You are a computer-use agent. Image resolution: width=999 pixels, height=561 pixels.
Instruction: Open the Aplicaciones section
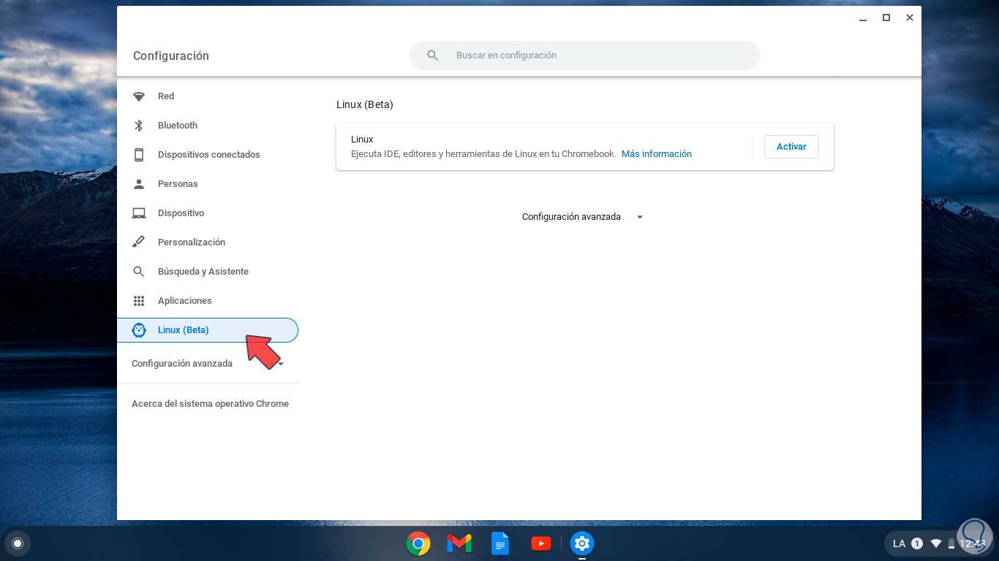click(x=208, y=301)
